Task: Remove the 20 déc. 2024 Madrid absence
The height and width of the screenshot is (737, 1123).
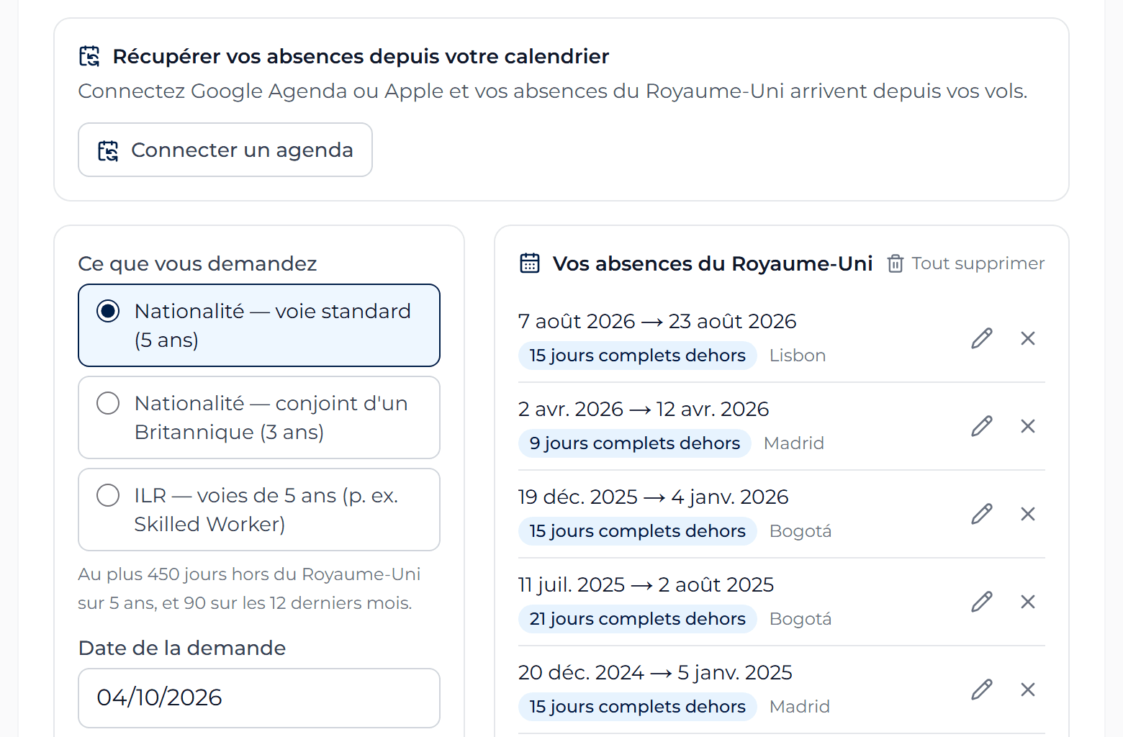Action: tap(1028, 689)
